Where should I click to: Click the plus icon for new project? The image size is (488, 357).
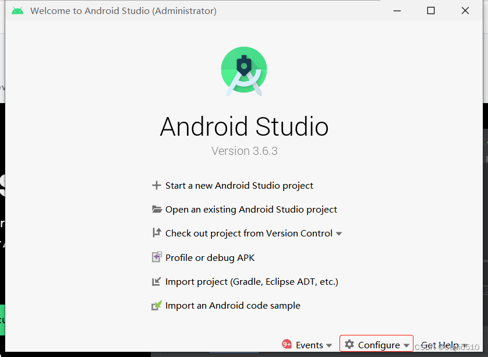156,186
